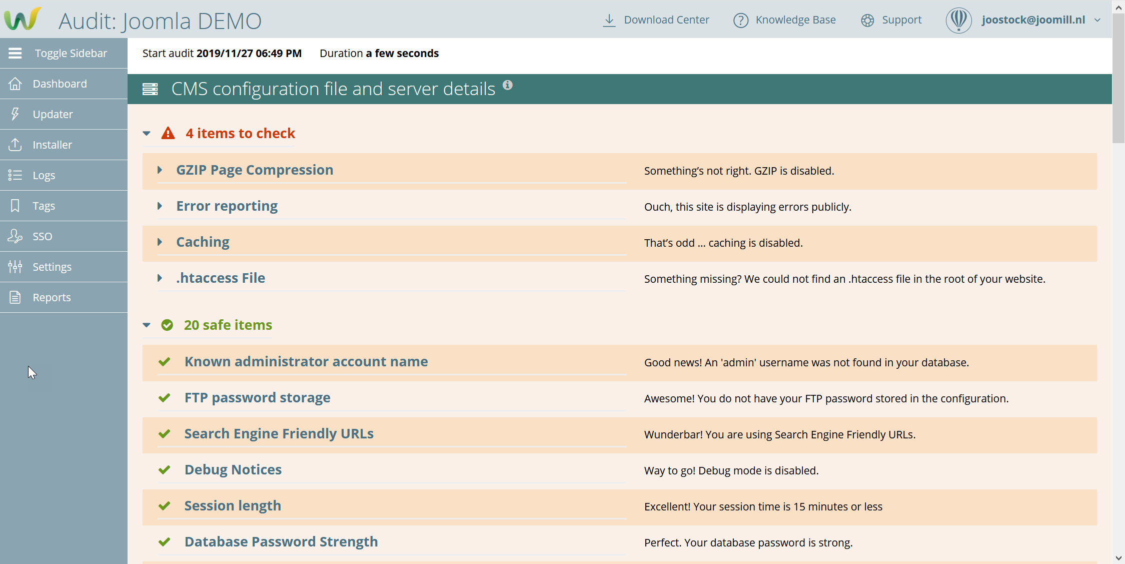Click the Updater lightning bolt icon
The image size is (1125, 564).
tap(15, 114)
